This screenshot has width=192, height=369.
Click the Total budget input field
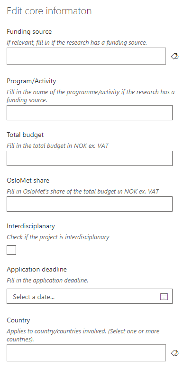90,158
